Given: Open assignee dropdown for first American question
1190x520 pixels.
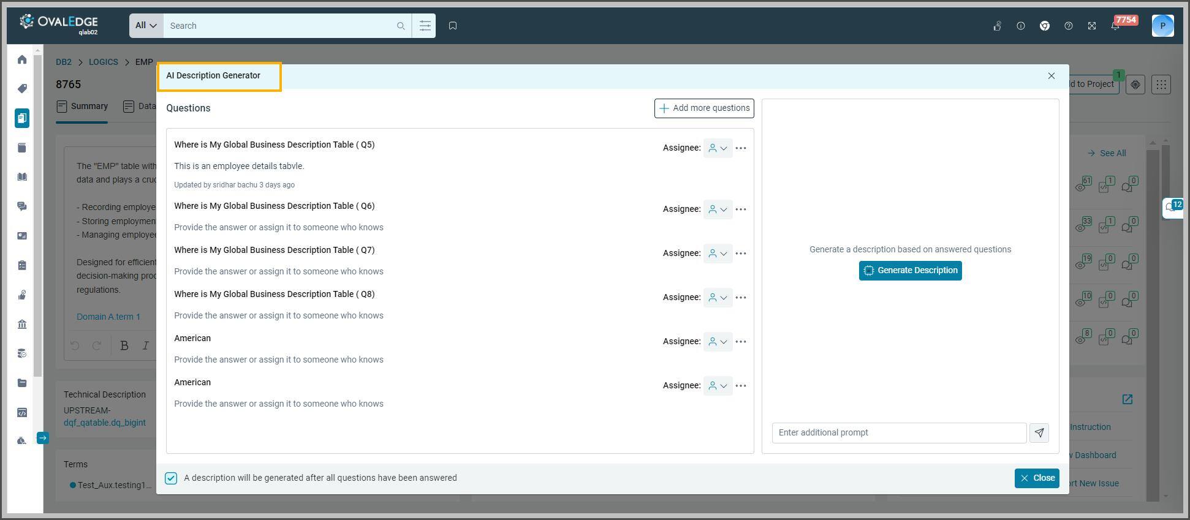Looking at the screenshot, I should point(718,342).
